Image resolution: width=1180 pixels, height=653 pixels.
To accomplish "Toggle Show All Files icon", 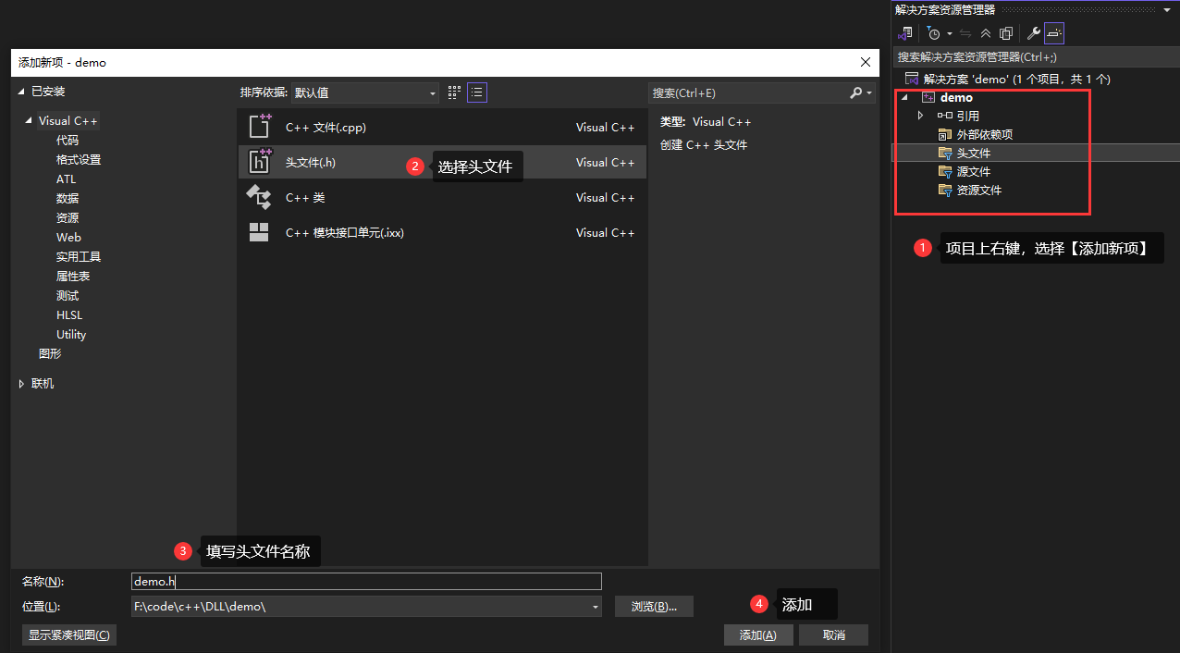I will click(x=1006, y=33).
